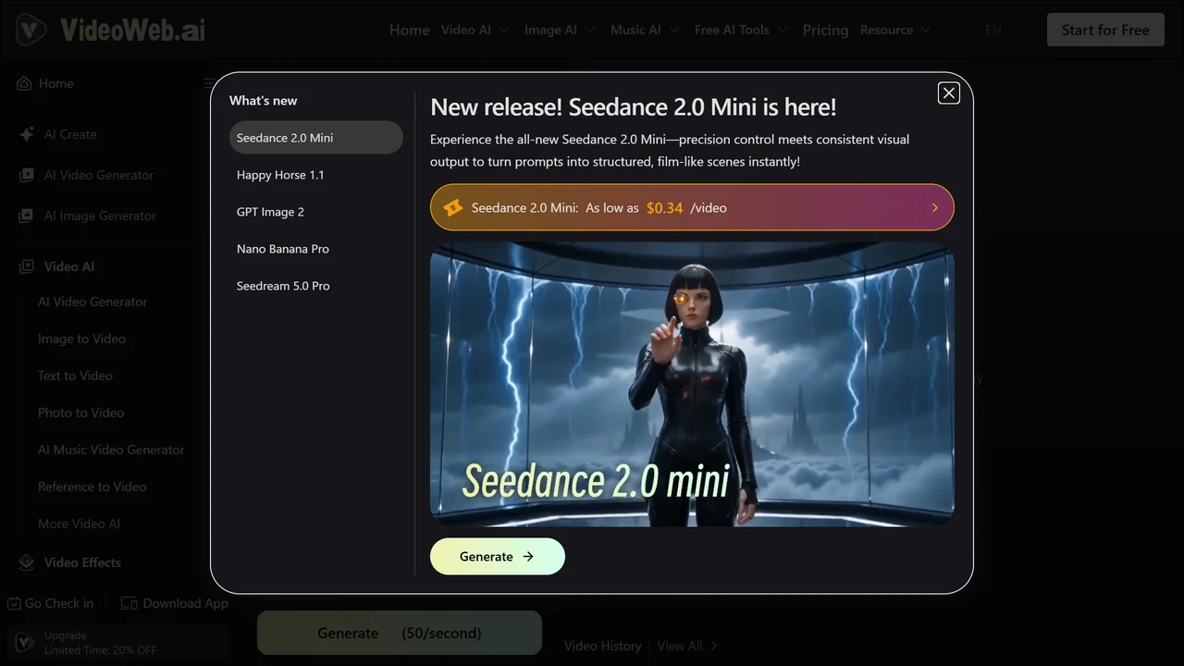Click the AI Image Generator picture icon
Screen dimensions: 1184x666
click(x=27, y=216)
